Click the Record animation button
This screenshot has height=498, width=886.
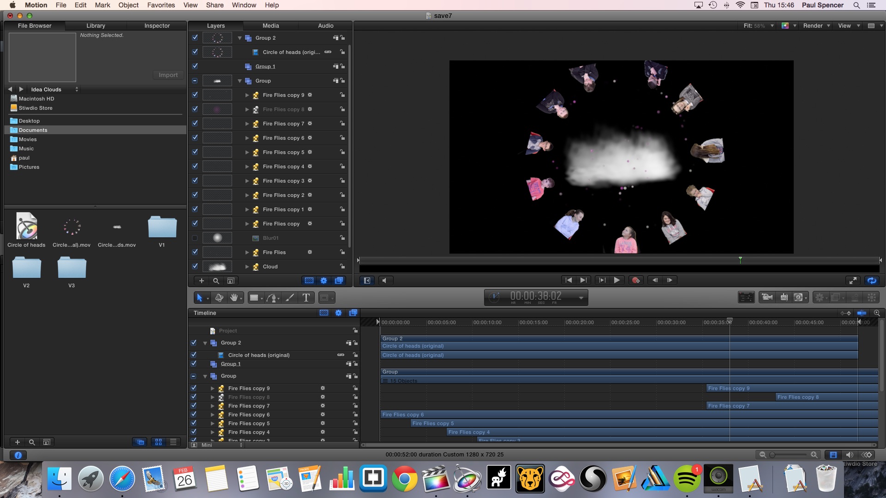pyautogui.click(x=636, y=280)
